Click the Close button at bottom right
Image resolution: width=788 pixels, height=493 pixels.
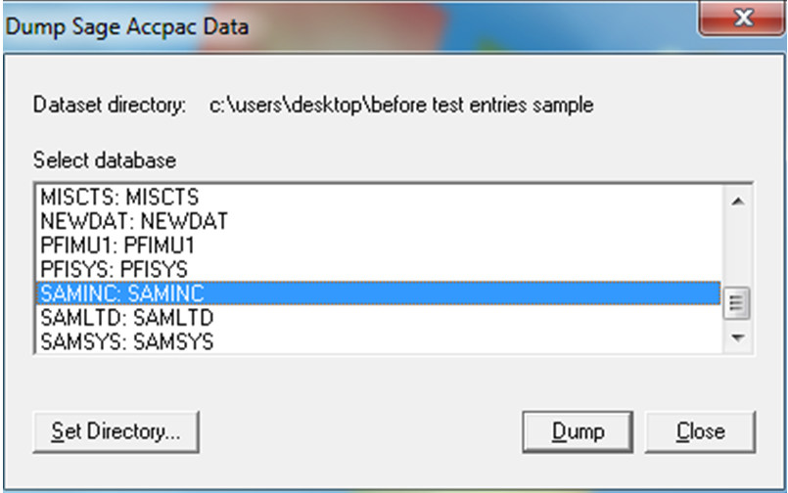700,431
